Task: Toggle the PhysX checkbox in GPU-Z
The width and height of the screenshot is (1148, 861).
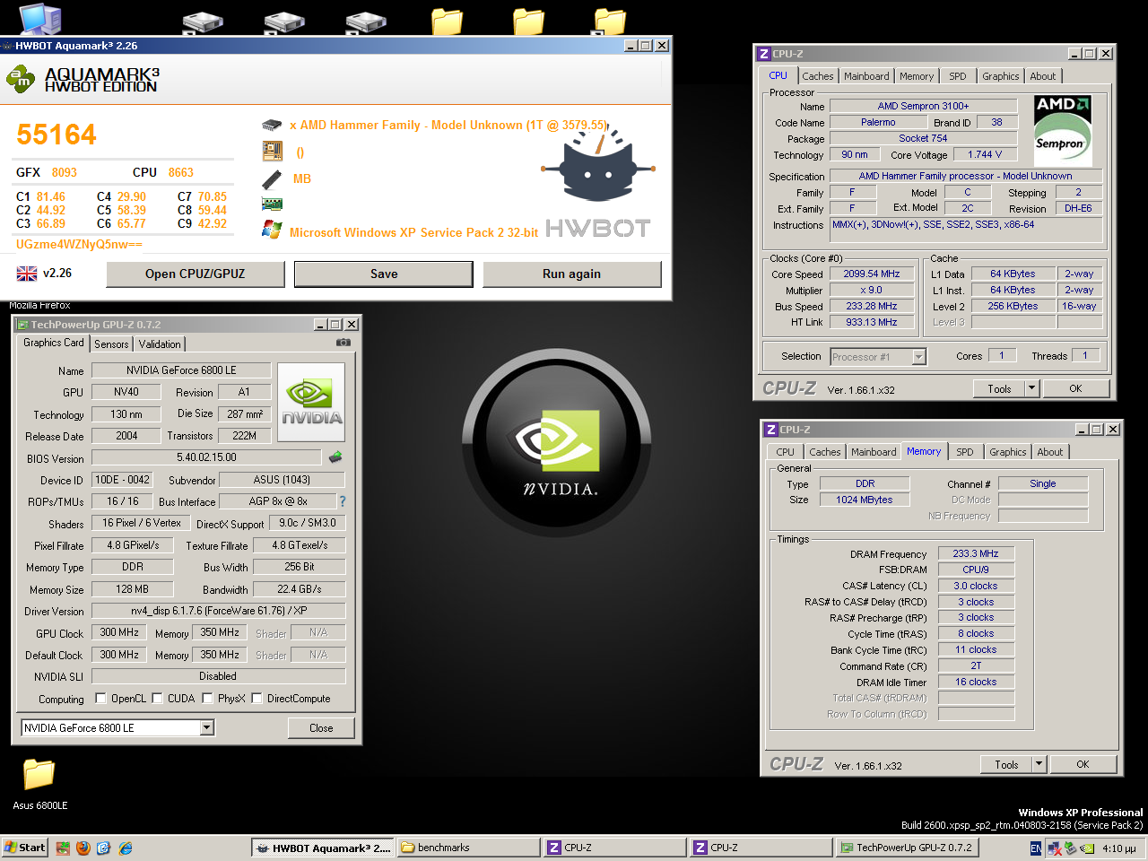Action: pos(208,699)
